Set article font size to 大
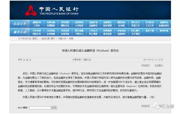 24,60
